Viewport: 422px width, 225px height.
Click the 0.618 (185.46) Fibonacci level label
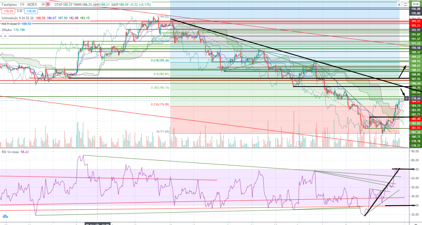[x=160, y=60]
